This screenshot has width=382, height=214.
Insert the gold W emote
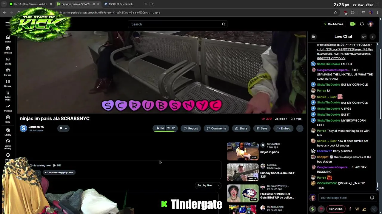[357, 209]
